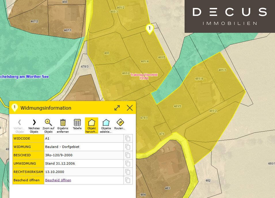The width and height of the screenshot is (275, 198).
Task: Copy the RECHTSWIRKSAM date 13.10.2000
Action: pos(128,172)
